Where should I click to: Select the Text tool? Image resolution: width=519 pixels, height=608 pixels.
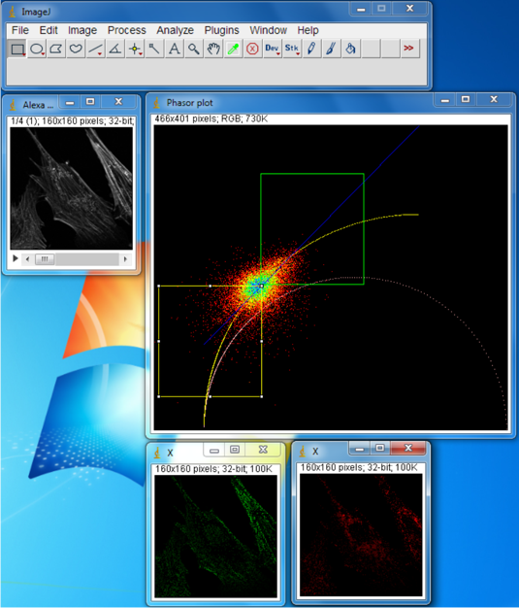point(174,49)
